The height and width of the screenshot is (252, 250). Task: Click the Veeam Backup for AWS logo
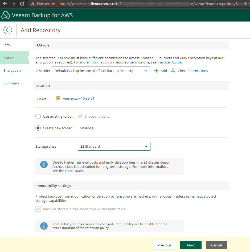click(6, 15)
